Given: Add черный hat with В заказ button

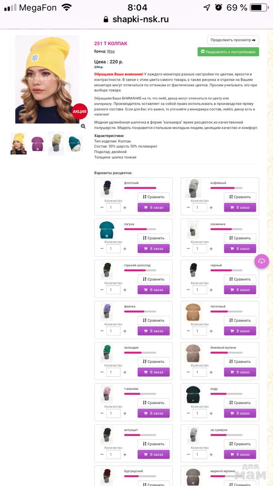Looking at the screenshot, I should (x=240, y=290).
